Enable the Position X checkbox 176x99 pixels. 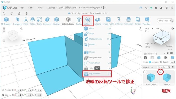[13, 90]
